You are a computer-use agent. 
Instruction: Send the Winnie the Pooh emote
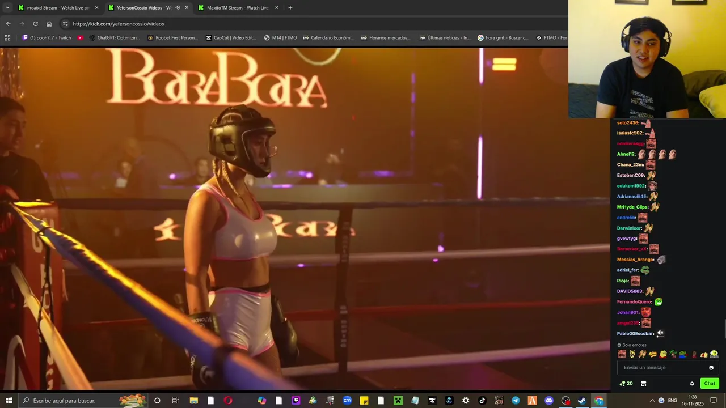[663, 354]
